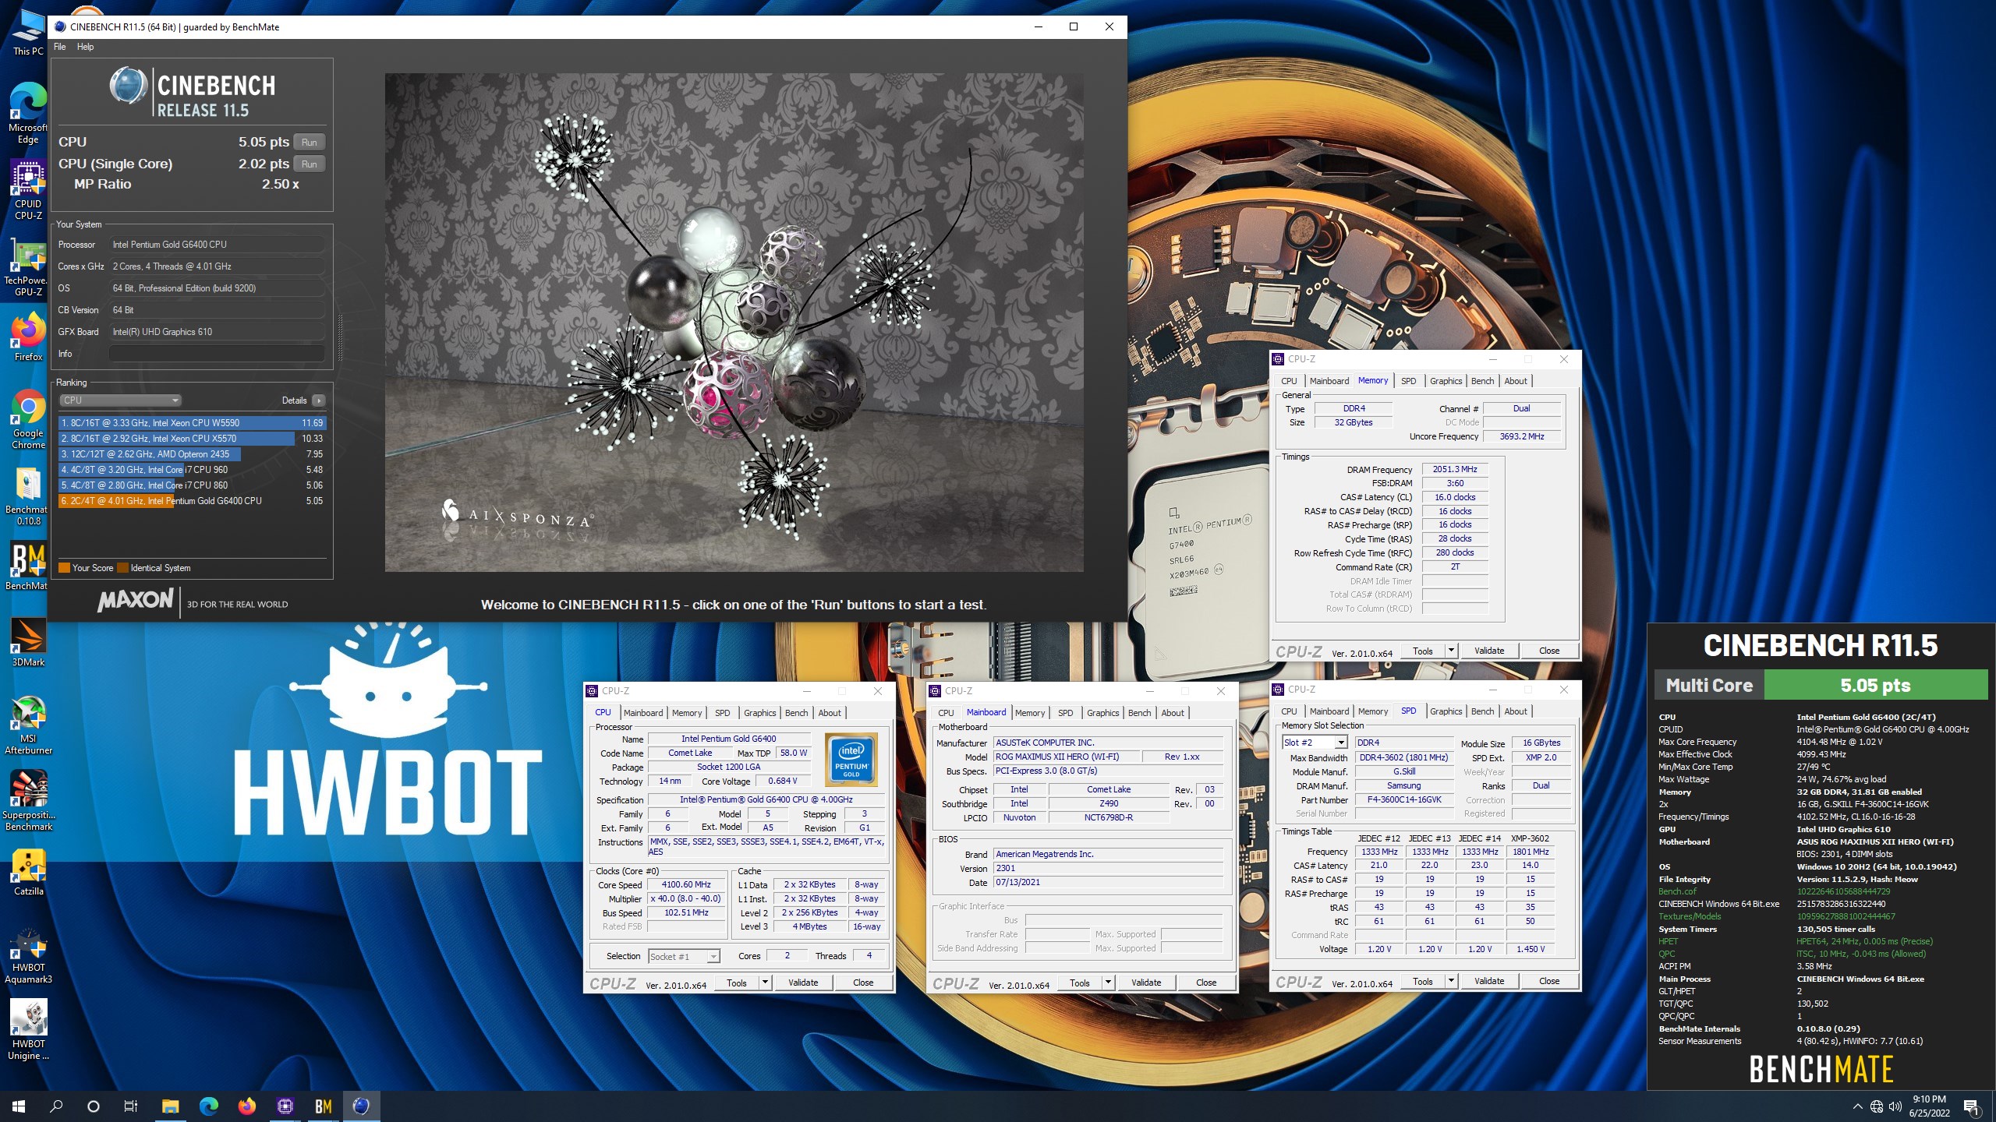Switch to About tab in CPU-Z SPD window
This screenshot has height=1122, width=1996.
(x=1515, y=711)
